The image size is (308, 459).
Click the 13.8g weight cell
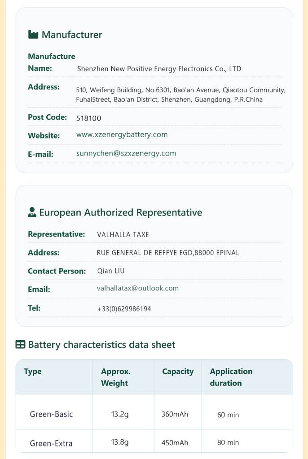pos(123,441)
